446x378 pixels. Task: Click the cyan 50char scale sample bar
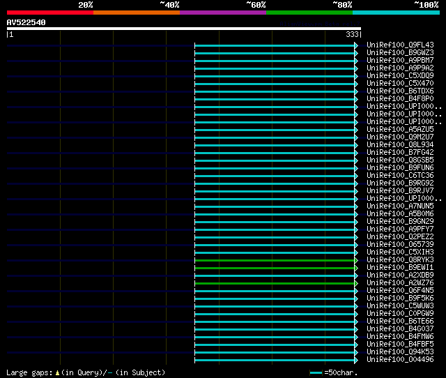click(x=316, y=372)
